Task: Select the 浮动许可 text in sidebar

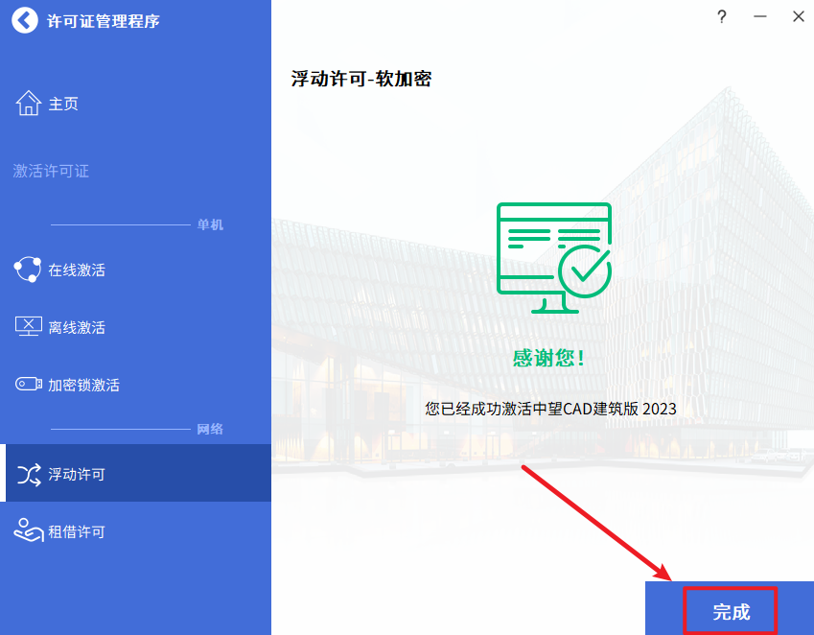Action: [77, 474]
